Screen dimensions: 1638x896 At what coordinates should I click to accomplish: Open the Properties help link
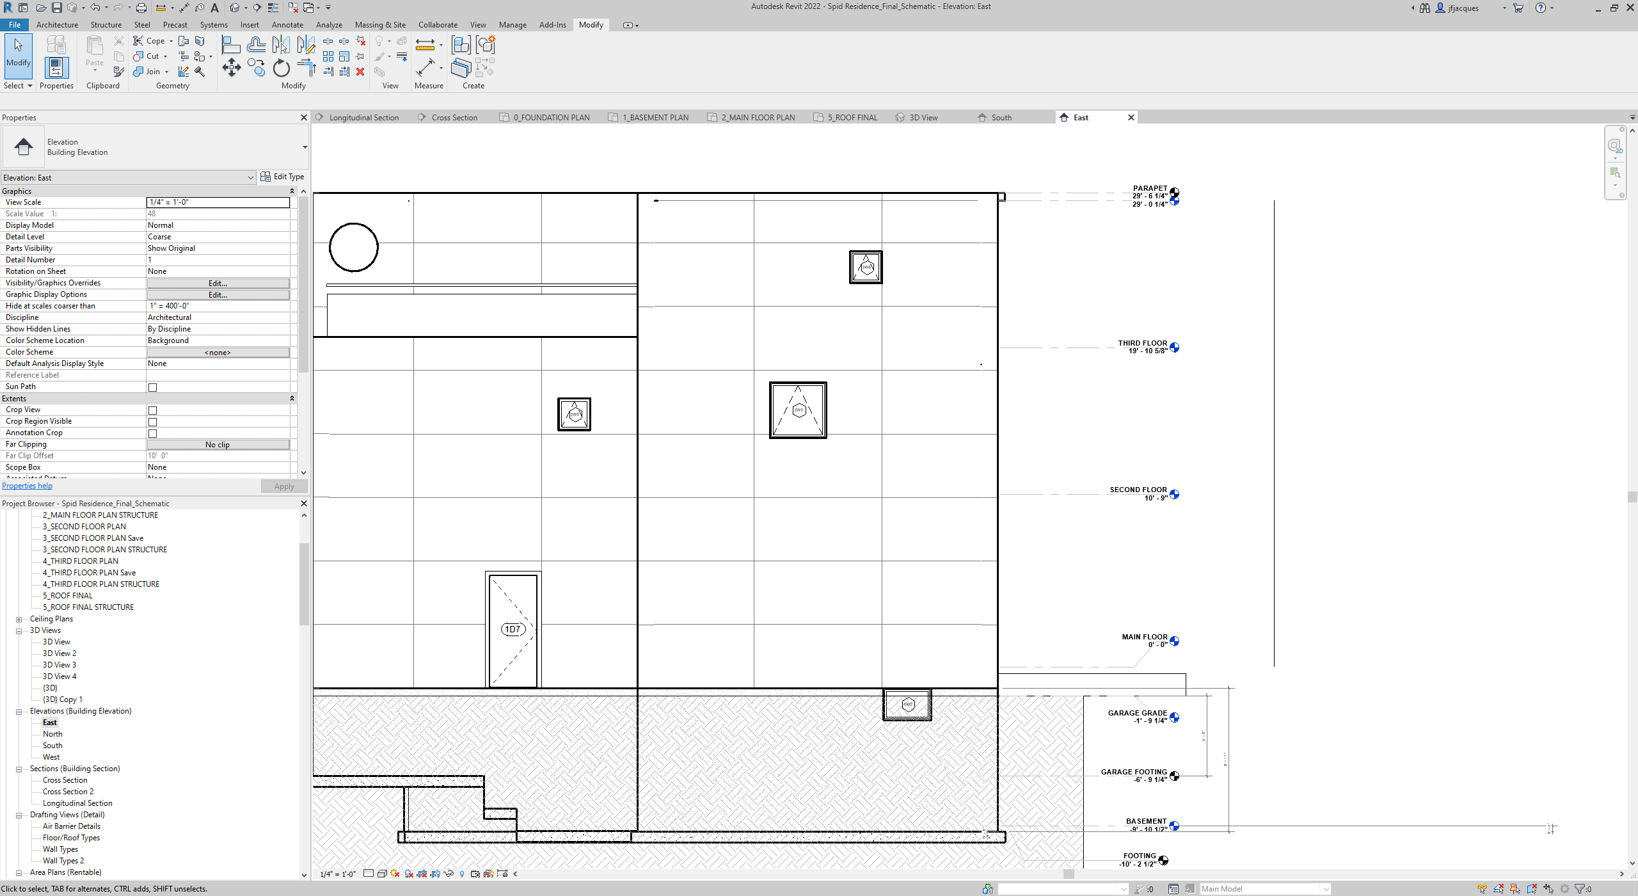click(27, 486)
